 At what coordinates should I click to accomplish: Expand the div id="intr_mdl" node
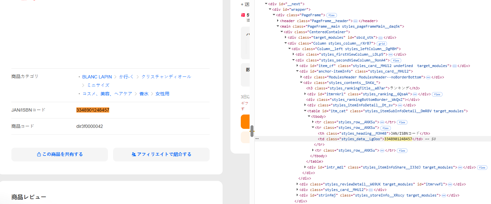(305, 167)
